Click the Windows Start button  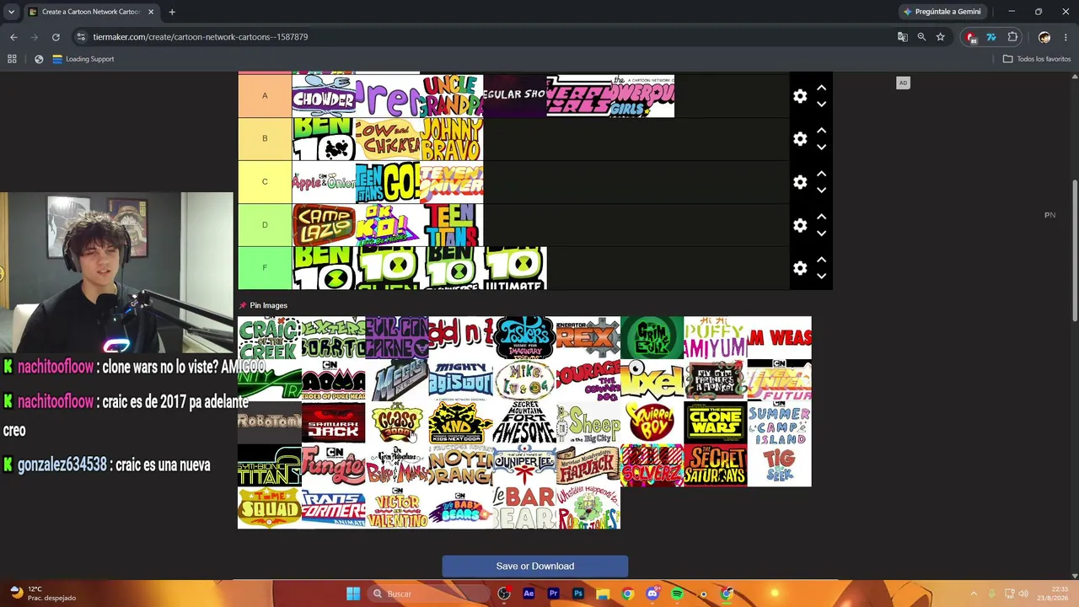pyautogui.click(x=353, y=594)
